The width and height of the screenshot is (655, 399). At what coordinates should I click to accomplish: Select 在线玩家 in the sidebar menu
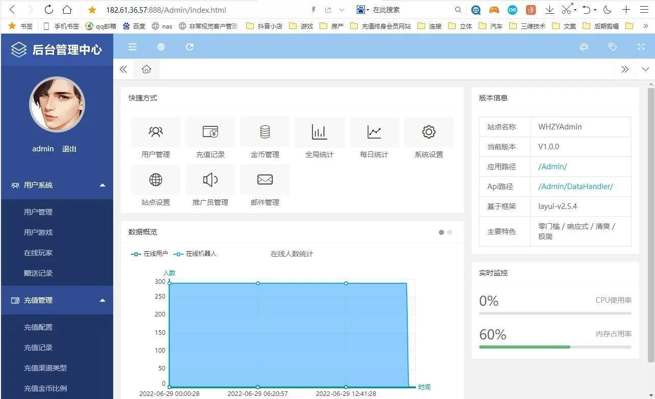(38, 253)
